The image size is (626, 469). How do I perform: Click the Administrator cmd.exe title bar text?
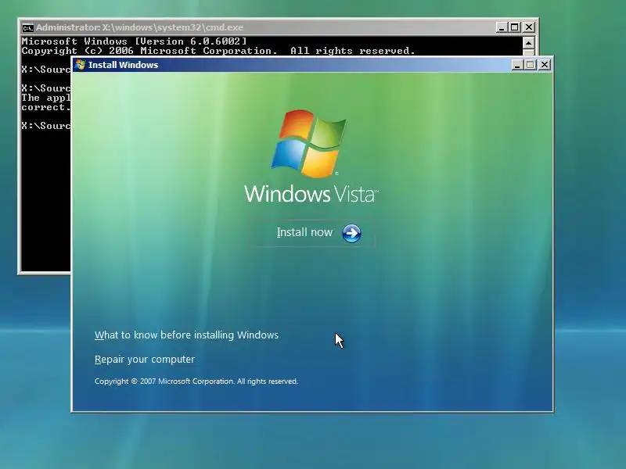click(x=139, y=27)
